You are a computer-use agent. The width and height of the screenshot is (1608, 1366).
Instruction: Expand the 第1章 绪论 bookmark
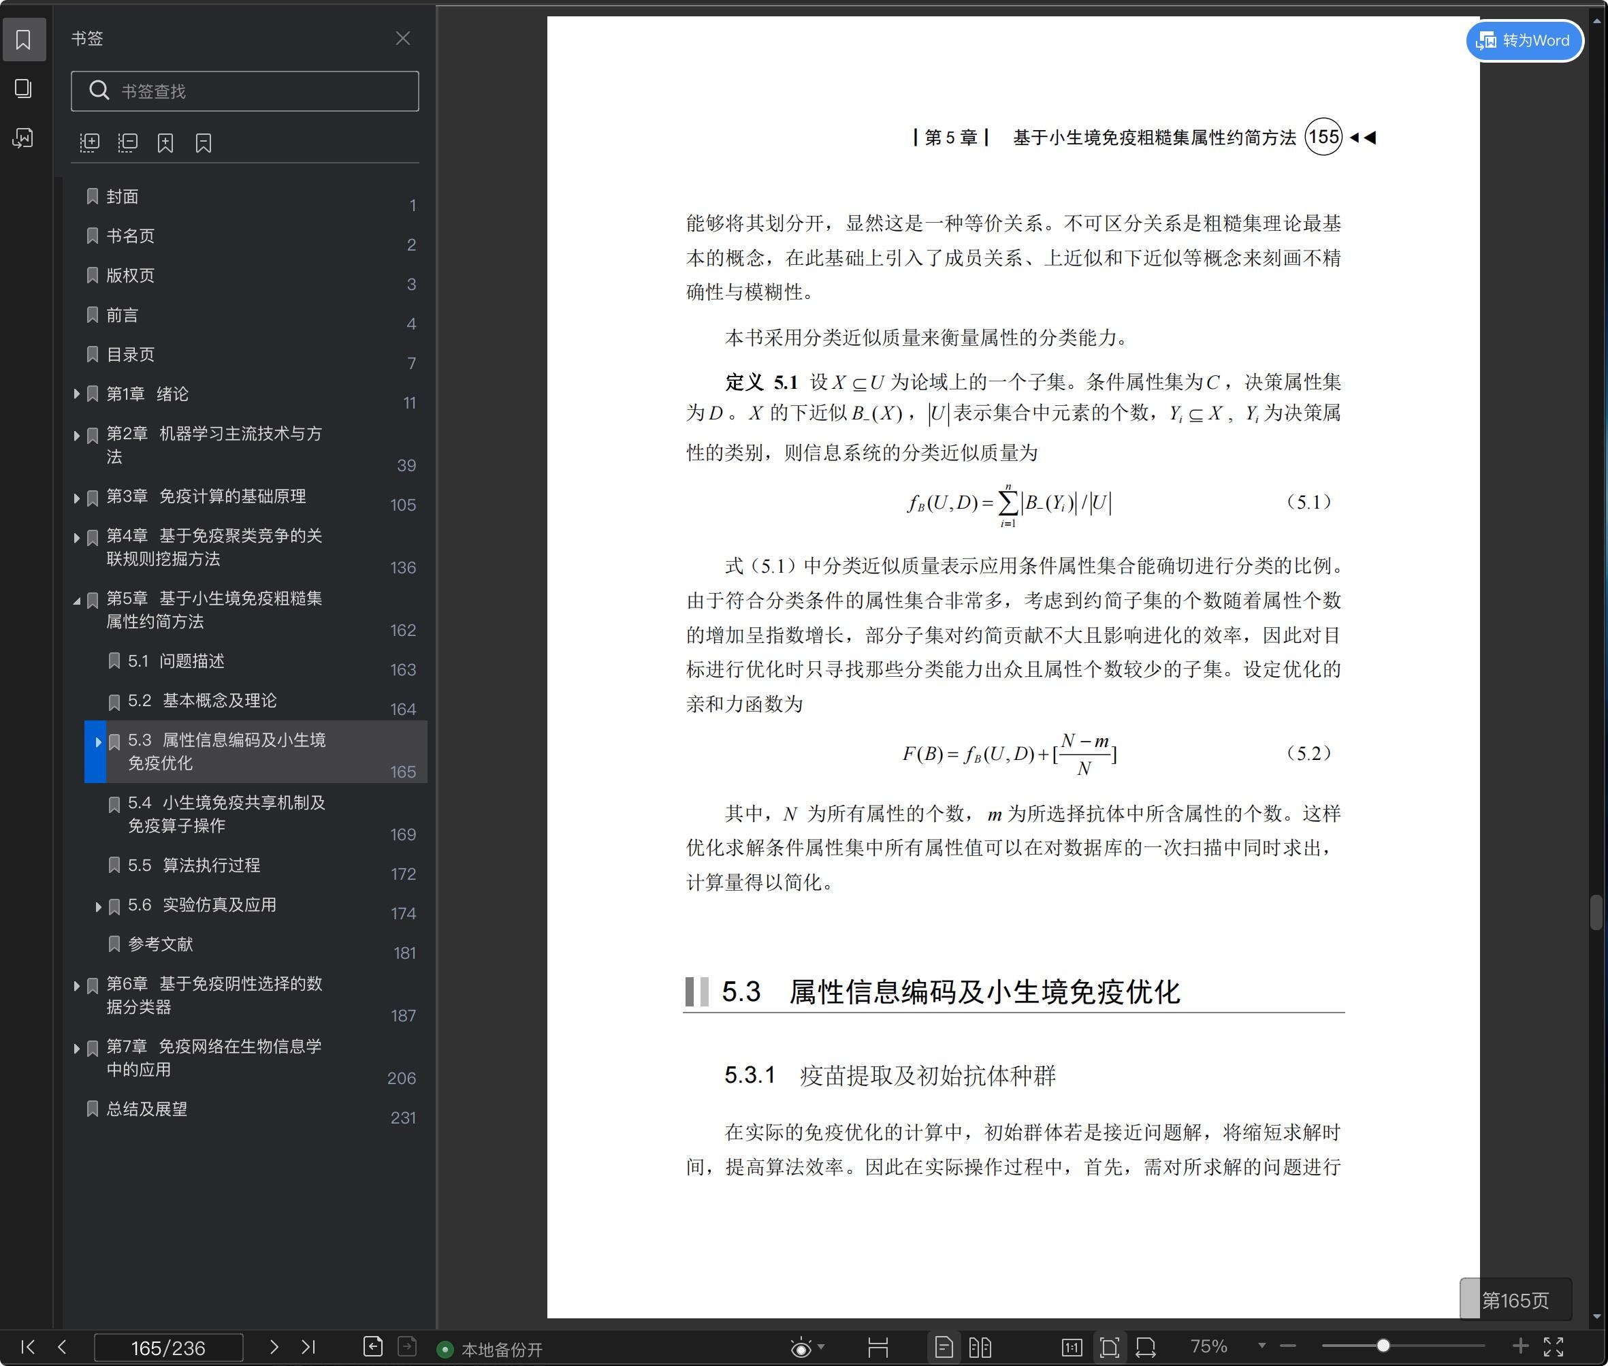pyautogui.click(x=77, y=394)
